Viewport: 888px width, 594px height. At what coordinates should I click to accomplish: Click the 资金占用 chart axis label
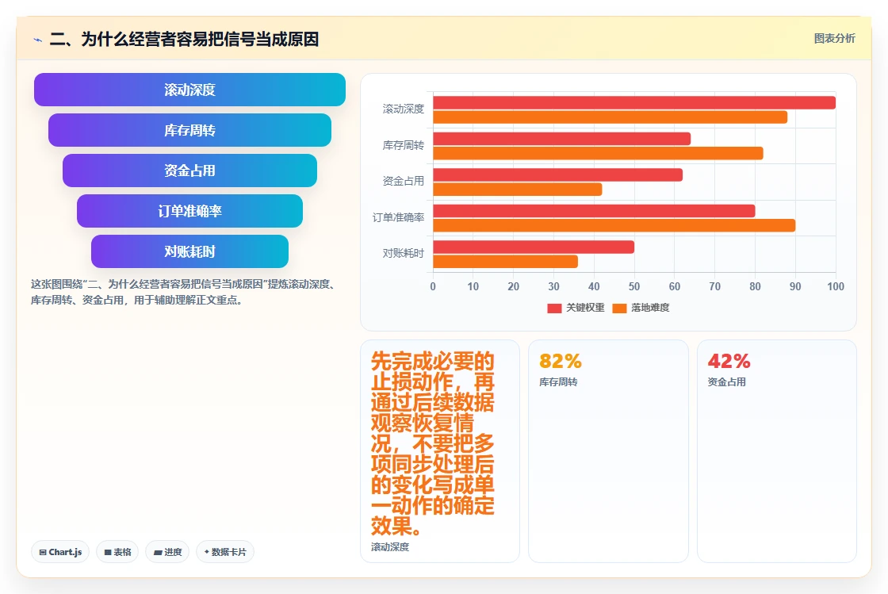404,181
